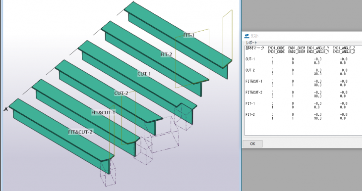This screenshot has width=362, height=191.
Task: Select the FIT-1 label in the 3D view
Action: pos(189,35)
